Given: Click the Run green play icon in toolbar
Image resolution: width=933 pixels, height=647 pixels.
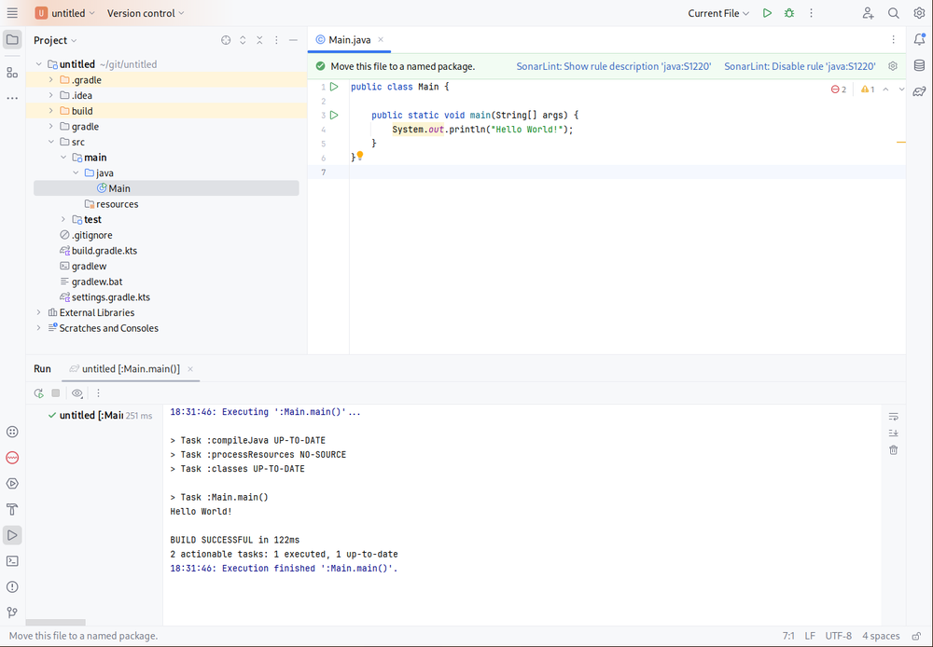Looking at the screenshot, I should [x=767, y=13].
